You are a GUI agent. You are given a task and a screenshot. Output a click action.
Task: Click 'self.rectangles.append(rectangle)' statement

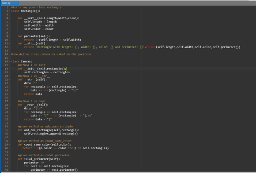51,134
